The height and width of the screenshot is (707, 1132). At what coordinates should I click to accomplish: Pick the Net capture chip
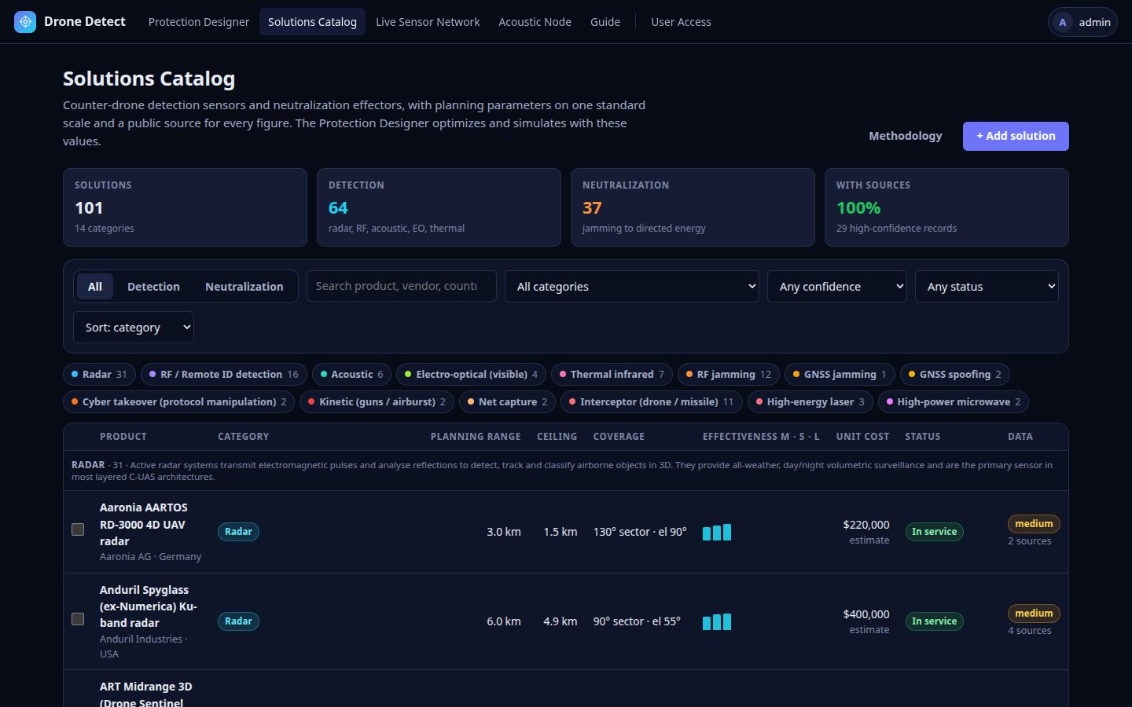coord(508,402)
